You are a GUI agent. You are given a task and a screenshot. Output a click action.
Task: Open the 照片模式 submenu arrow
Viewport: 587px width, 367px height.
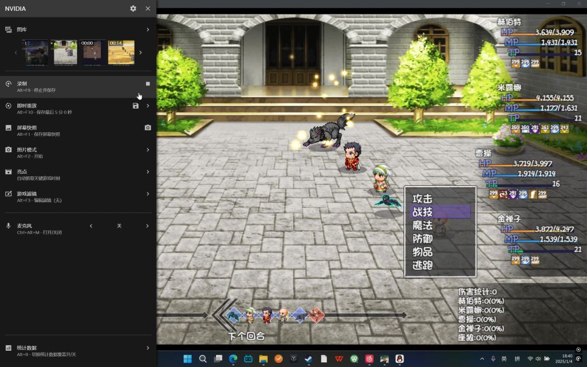tap(148, 150)
